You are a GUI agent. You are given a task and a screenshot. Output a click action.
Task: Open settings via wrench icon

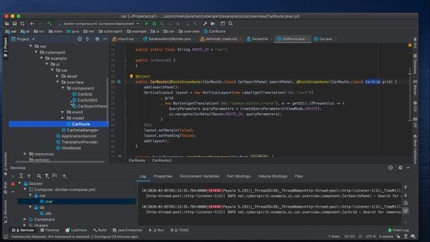tap(205, 24)
